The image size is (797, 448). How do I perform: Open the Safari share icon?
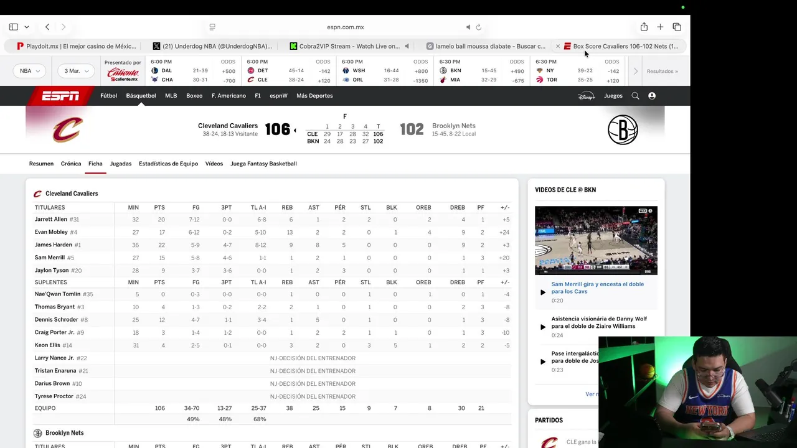(644, 27)
